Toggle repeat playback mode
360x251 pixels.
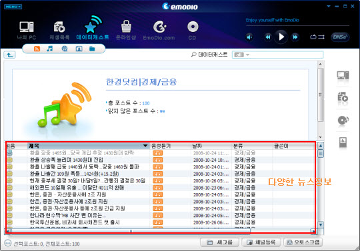313,37
